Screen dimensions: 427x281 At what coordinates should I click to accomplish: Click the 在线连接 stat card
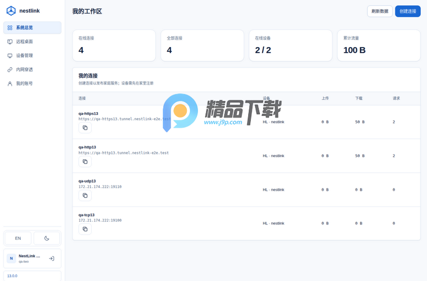click(x=114, y=45)
